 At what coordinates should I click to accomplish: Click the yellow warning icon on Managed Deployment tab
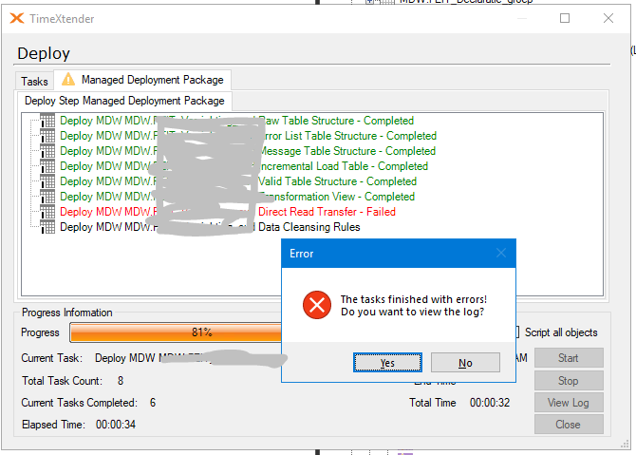click(x=68, y=79)
